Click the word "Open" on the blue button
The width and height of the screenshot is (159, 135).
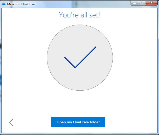pyautogui.click(x=61, y=122)
